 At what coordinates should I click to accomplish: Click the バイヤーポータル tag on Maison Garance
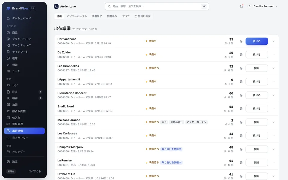196,122
